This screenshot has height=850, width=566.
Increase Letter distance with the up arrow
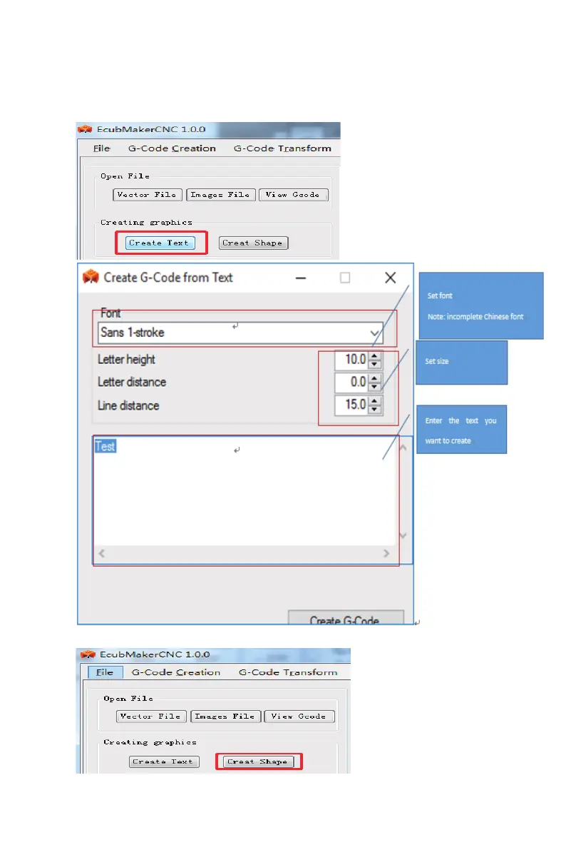click(374, 378)
